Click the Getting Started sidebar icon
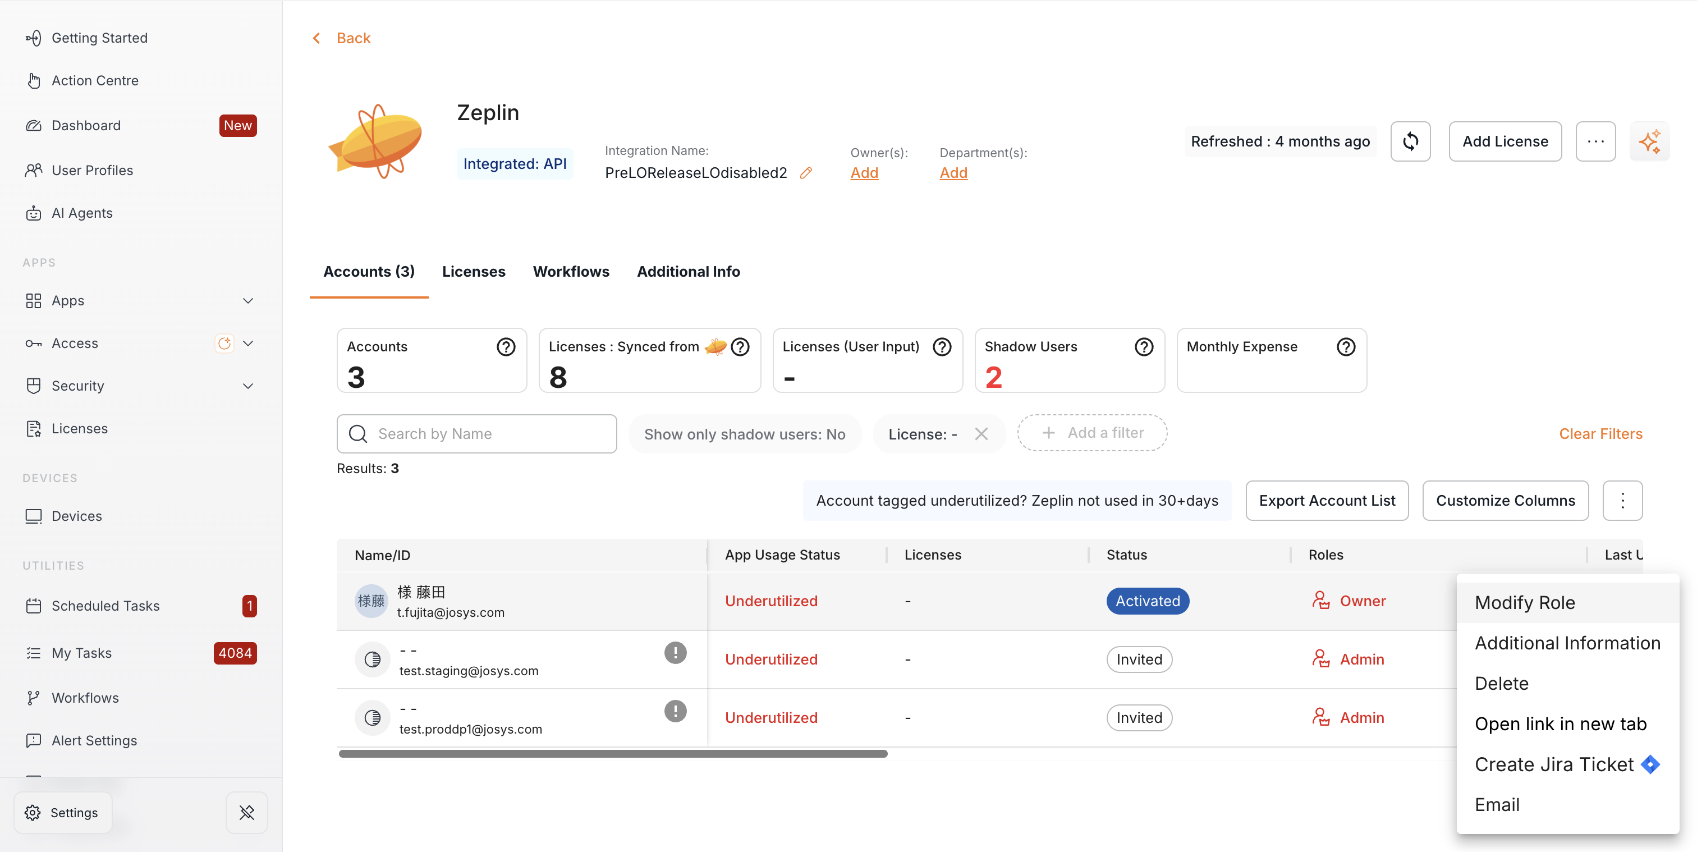 pos(34,38)
